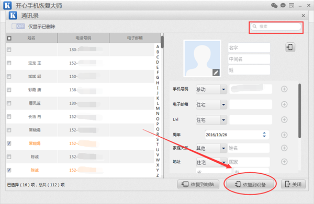Add another phone number with plus icon
The height and width of the screenshot is (204, 314).
[284, 89]
